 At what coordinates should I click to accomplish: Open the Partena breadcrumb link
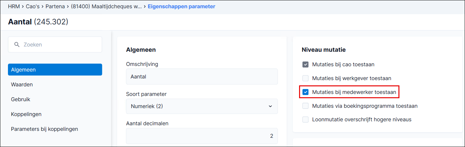click(56, 7)
